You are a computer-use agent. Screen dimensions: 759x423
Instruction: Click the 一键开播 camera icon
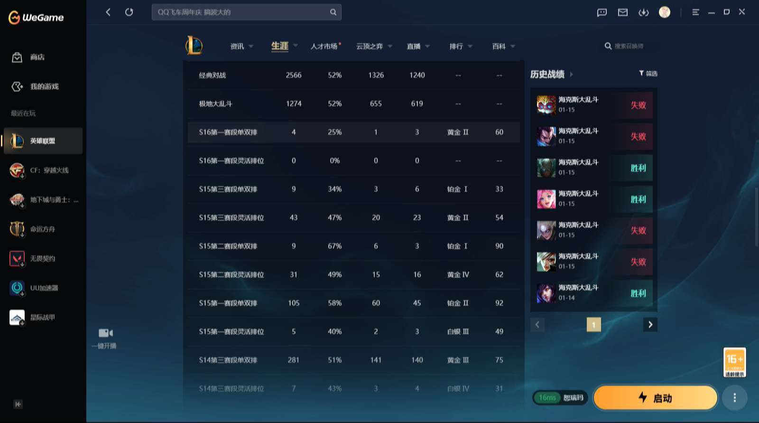tap(105, 333)
